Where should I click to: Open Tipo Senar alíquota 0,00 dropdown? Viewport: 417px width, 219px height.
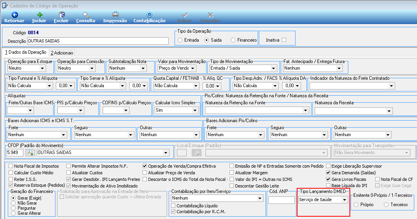click(x=145, y=86)
